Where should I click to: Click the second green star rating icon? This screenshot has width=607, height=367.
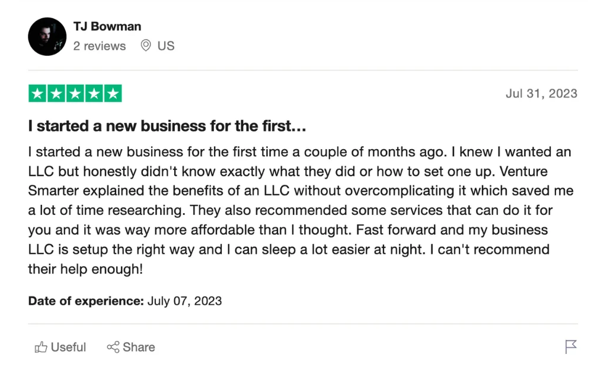click(56, 93)
